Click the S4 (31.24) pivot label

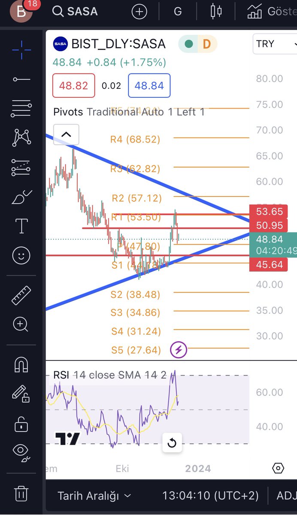tap(136, 331)
